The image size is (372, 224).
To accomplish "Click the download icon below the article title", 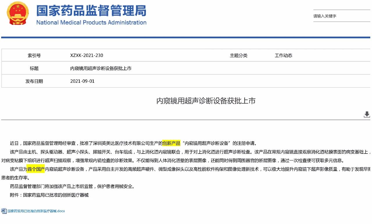I will (x=367, y=115).
